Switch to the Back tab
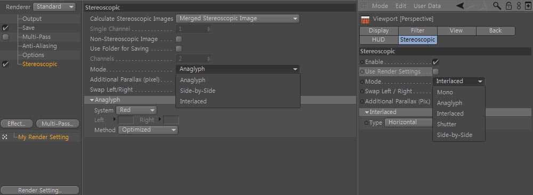This screenshot has width=533, height=195. [495, 30]
